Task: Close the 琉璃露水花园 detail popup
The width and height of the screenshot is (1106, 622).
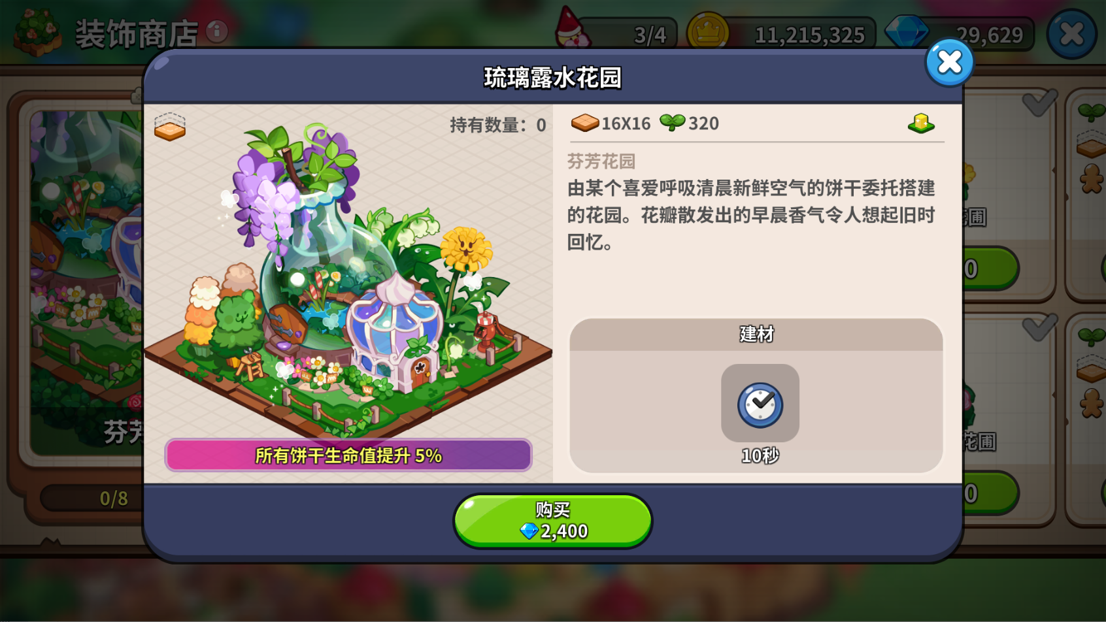Action: click(949, 63)
